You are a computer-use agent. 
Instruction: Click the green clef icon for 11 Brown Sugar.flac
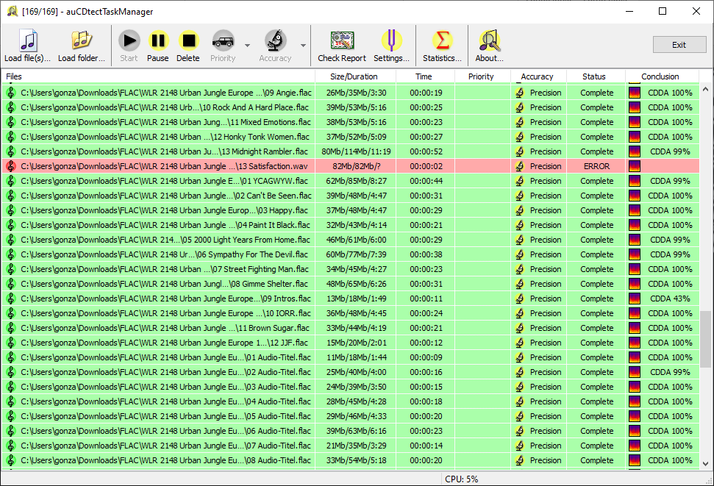pyautogui.click(x=10, y=328)
